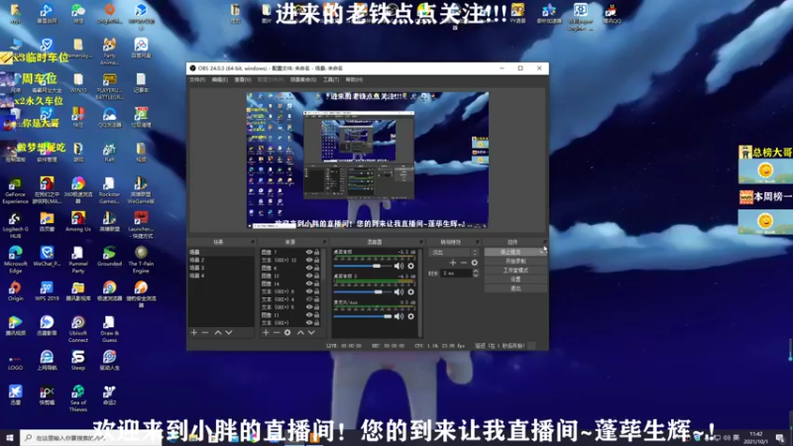This screenshot has height=446, width=793.
Task: Adjust the 桌面音频 2 volume slider
Action: tap(363, 291)
